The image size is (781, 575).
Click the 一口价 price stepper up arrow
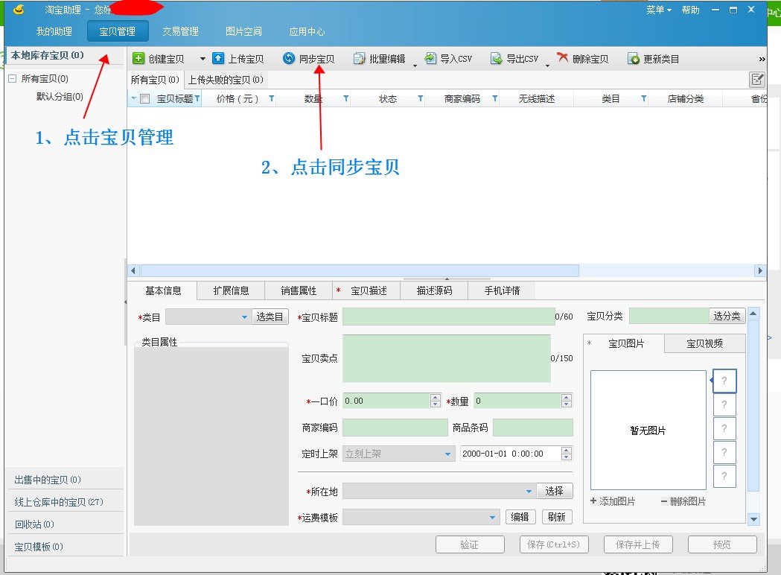(x=436, y=397)
